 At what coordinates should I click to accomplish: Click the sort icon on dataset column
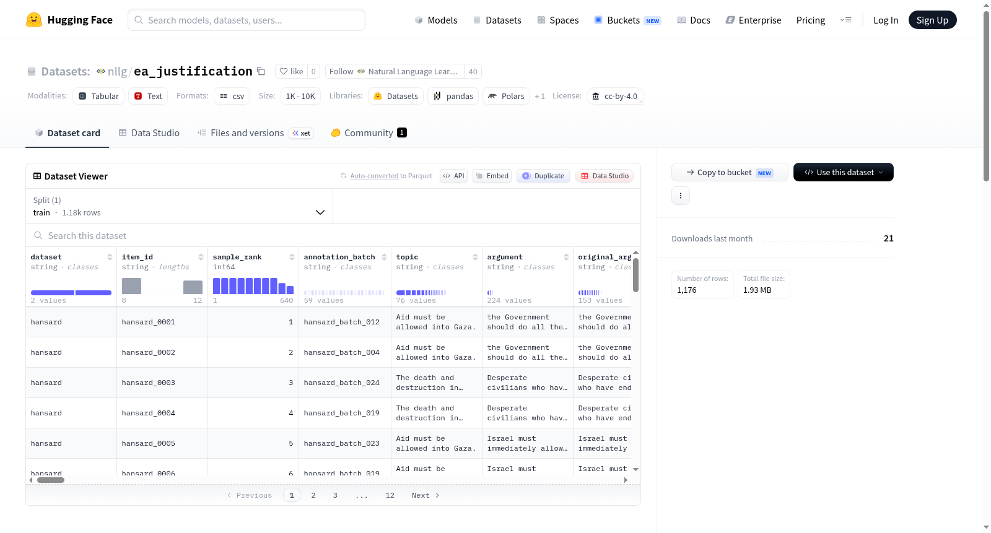[110, 257]
